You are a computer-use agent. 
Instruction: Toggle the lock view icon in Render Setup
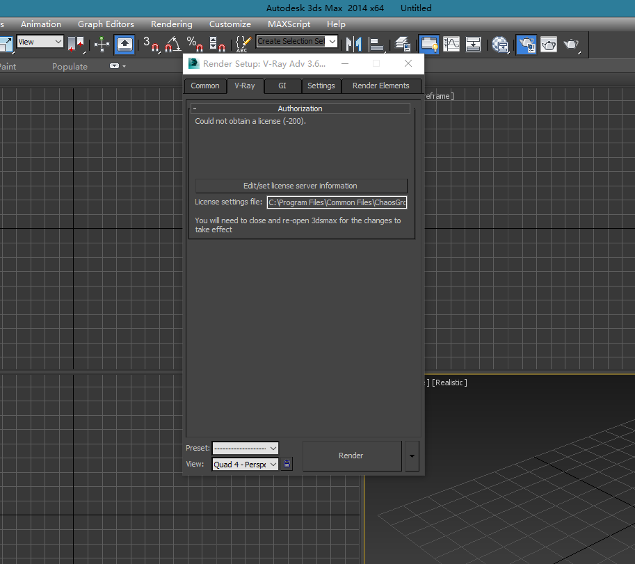point(287,464)
